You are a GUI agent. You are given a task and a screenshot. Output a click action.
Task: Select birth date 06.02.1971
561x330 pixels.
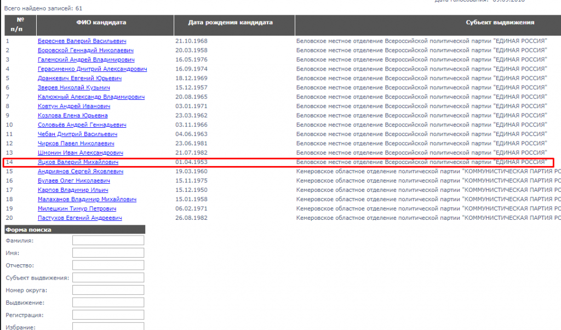point(191,209)
